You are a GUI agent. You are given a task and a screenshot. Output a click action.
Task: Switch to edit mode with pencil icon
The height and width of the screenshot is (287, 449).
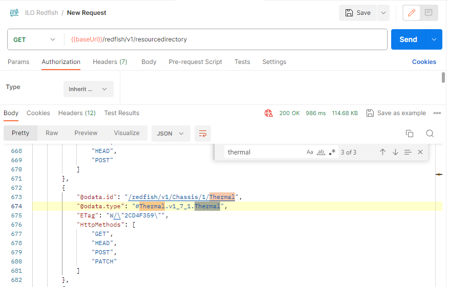click(x=412, y=13)
